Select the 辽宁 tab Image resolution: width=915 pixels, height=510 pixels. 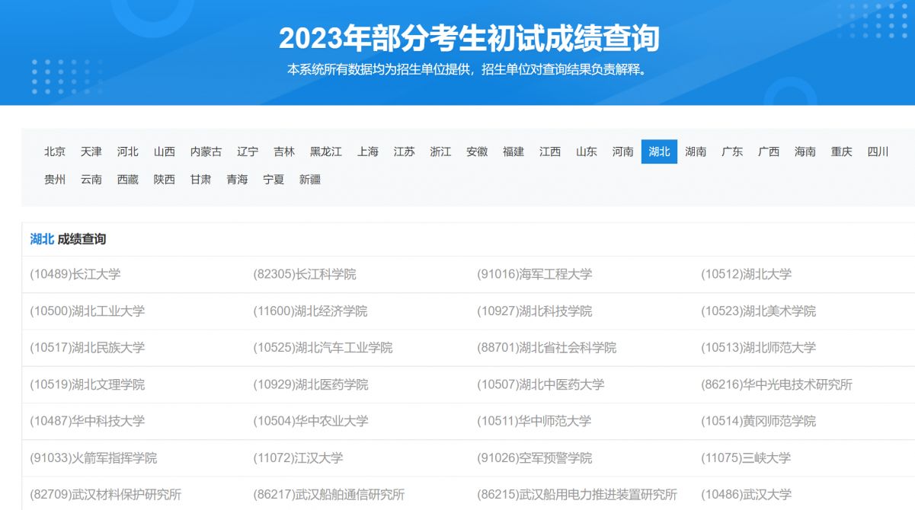coord(248,151)
